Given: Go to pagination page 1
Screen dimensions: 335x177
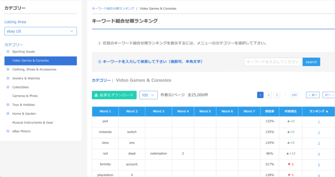Looking at the screenshot, I should coord(260,95).
